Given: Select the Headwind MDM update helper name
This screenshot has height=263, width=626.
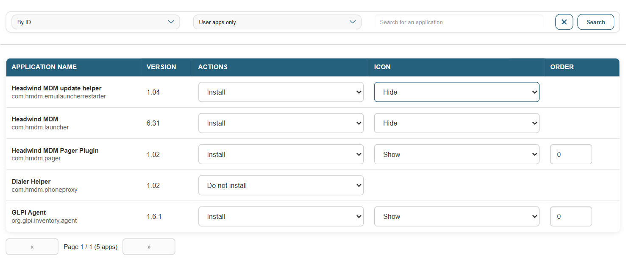Looking at the screenshot, I should (56, 88).
